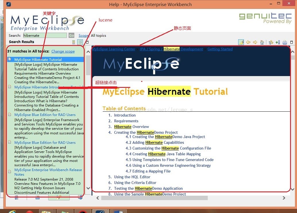Viewport: 297px width, 213px height.
Task: Open the Hibernate Overview contents entry
Action: pyautogui.click(x=131, y=127)
